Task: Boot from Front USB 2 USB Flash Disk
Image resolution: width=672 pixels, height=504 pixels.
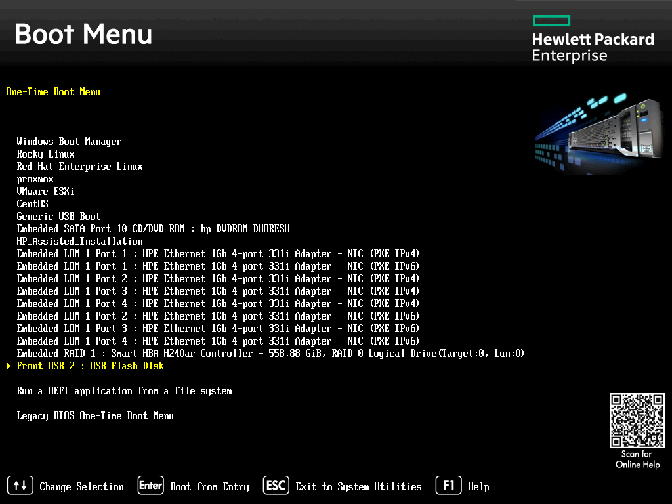Action: 90,366
